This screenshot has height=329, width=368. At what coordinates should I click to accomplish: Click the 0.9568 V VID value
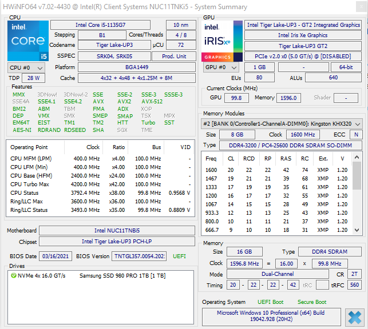(179, 193)
